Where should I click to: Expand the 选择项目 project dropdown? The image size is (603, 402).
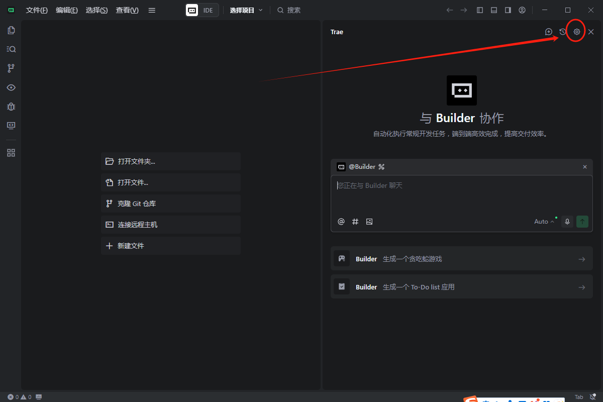click(247, 10)
